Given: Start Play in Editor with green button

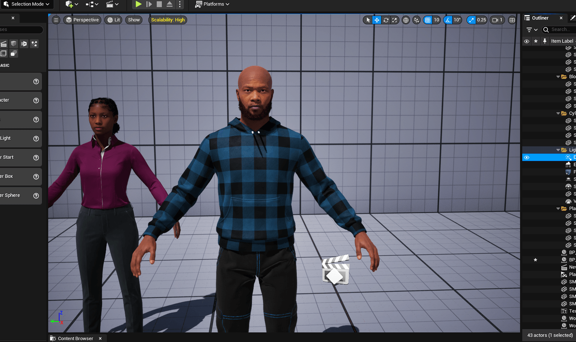Looking at the screenshot, I should pyautogui.click(x=138, y=4).
